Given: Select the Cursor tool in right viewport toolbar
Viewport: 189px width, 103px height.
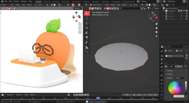Looking at the screenshot, I should (87, 18).
